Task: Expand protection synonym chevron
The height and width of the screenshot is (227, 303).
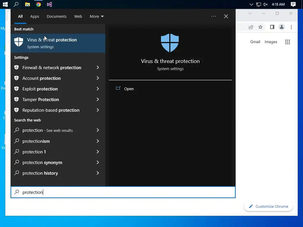Action: click(x=98, y=162)
